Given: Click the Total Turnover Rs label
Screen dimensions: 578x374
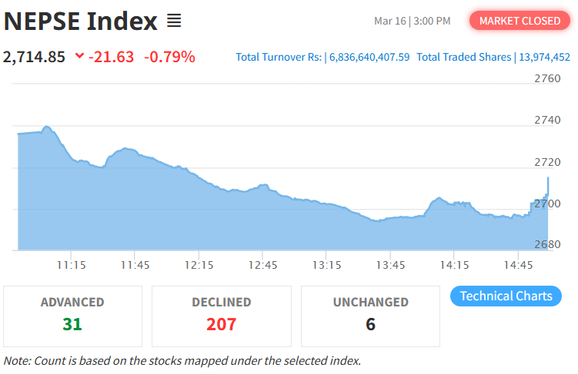Looking at the screenshot, I should click(x=279, y=57).
